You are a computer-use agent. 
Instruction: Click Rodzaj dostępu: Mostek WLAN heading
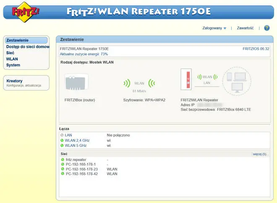click(87, 62)
